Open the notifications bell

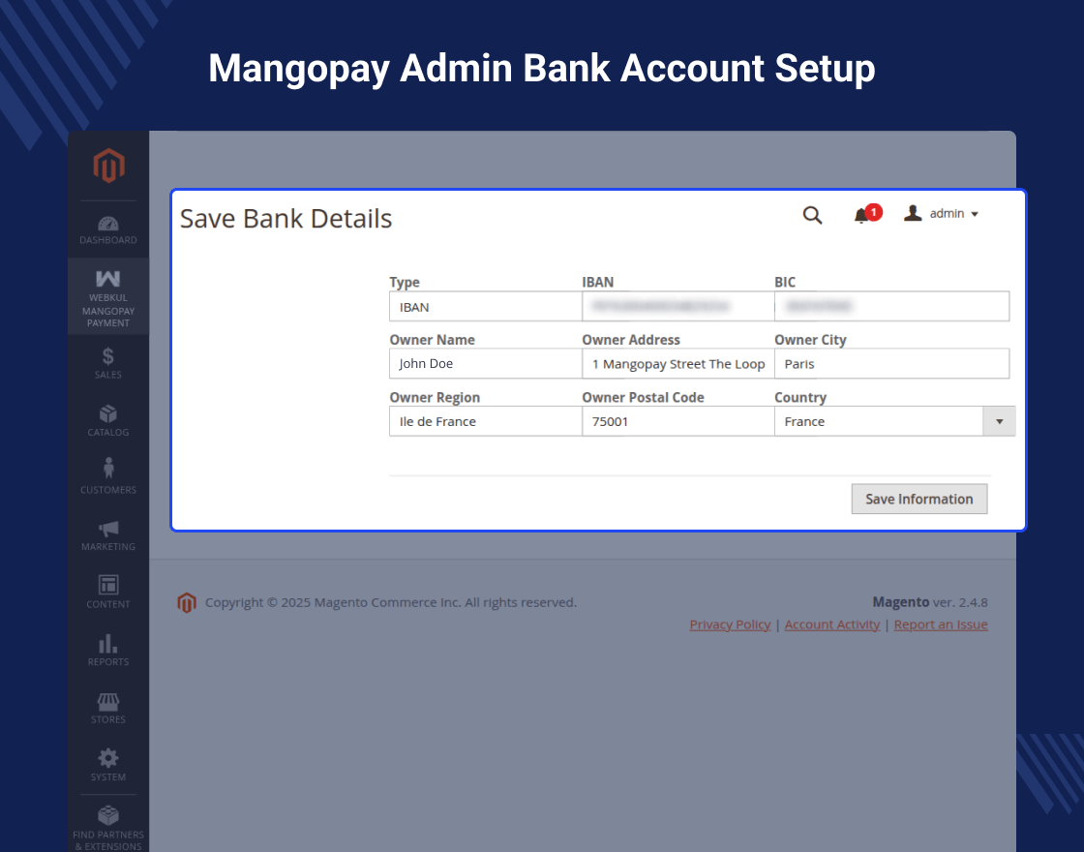coord(861,216)
